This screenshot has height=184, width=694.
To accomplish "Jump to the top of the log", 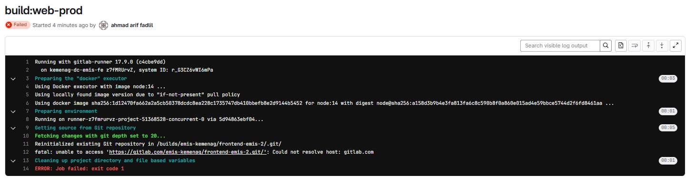I will [x=648, y=46].
